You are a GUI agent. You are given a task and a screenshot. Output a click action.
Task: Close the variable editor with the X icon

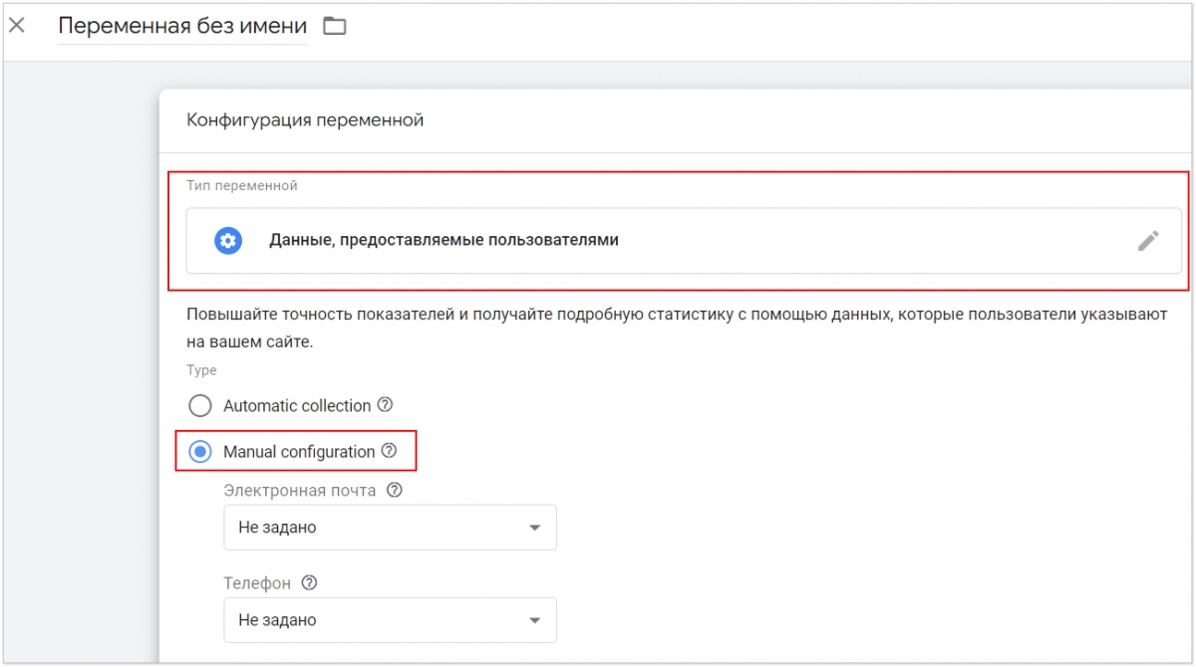[x=16, y=26]
